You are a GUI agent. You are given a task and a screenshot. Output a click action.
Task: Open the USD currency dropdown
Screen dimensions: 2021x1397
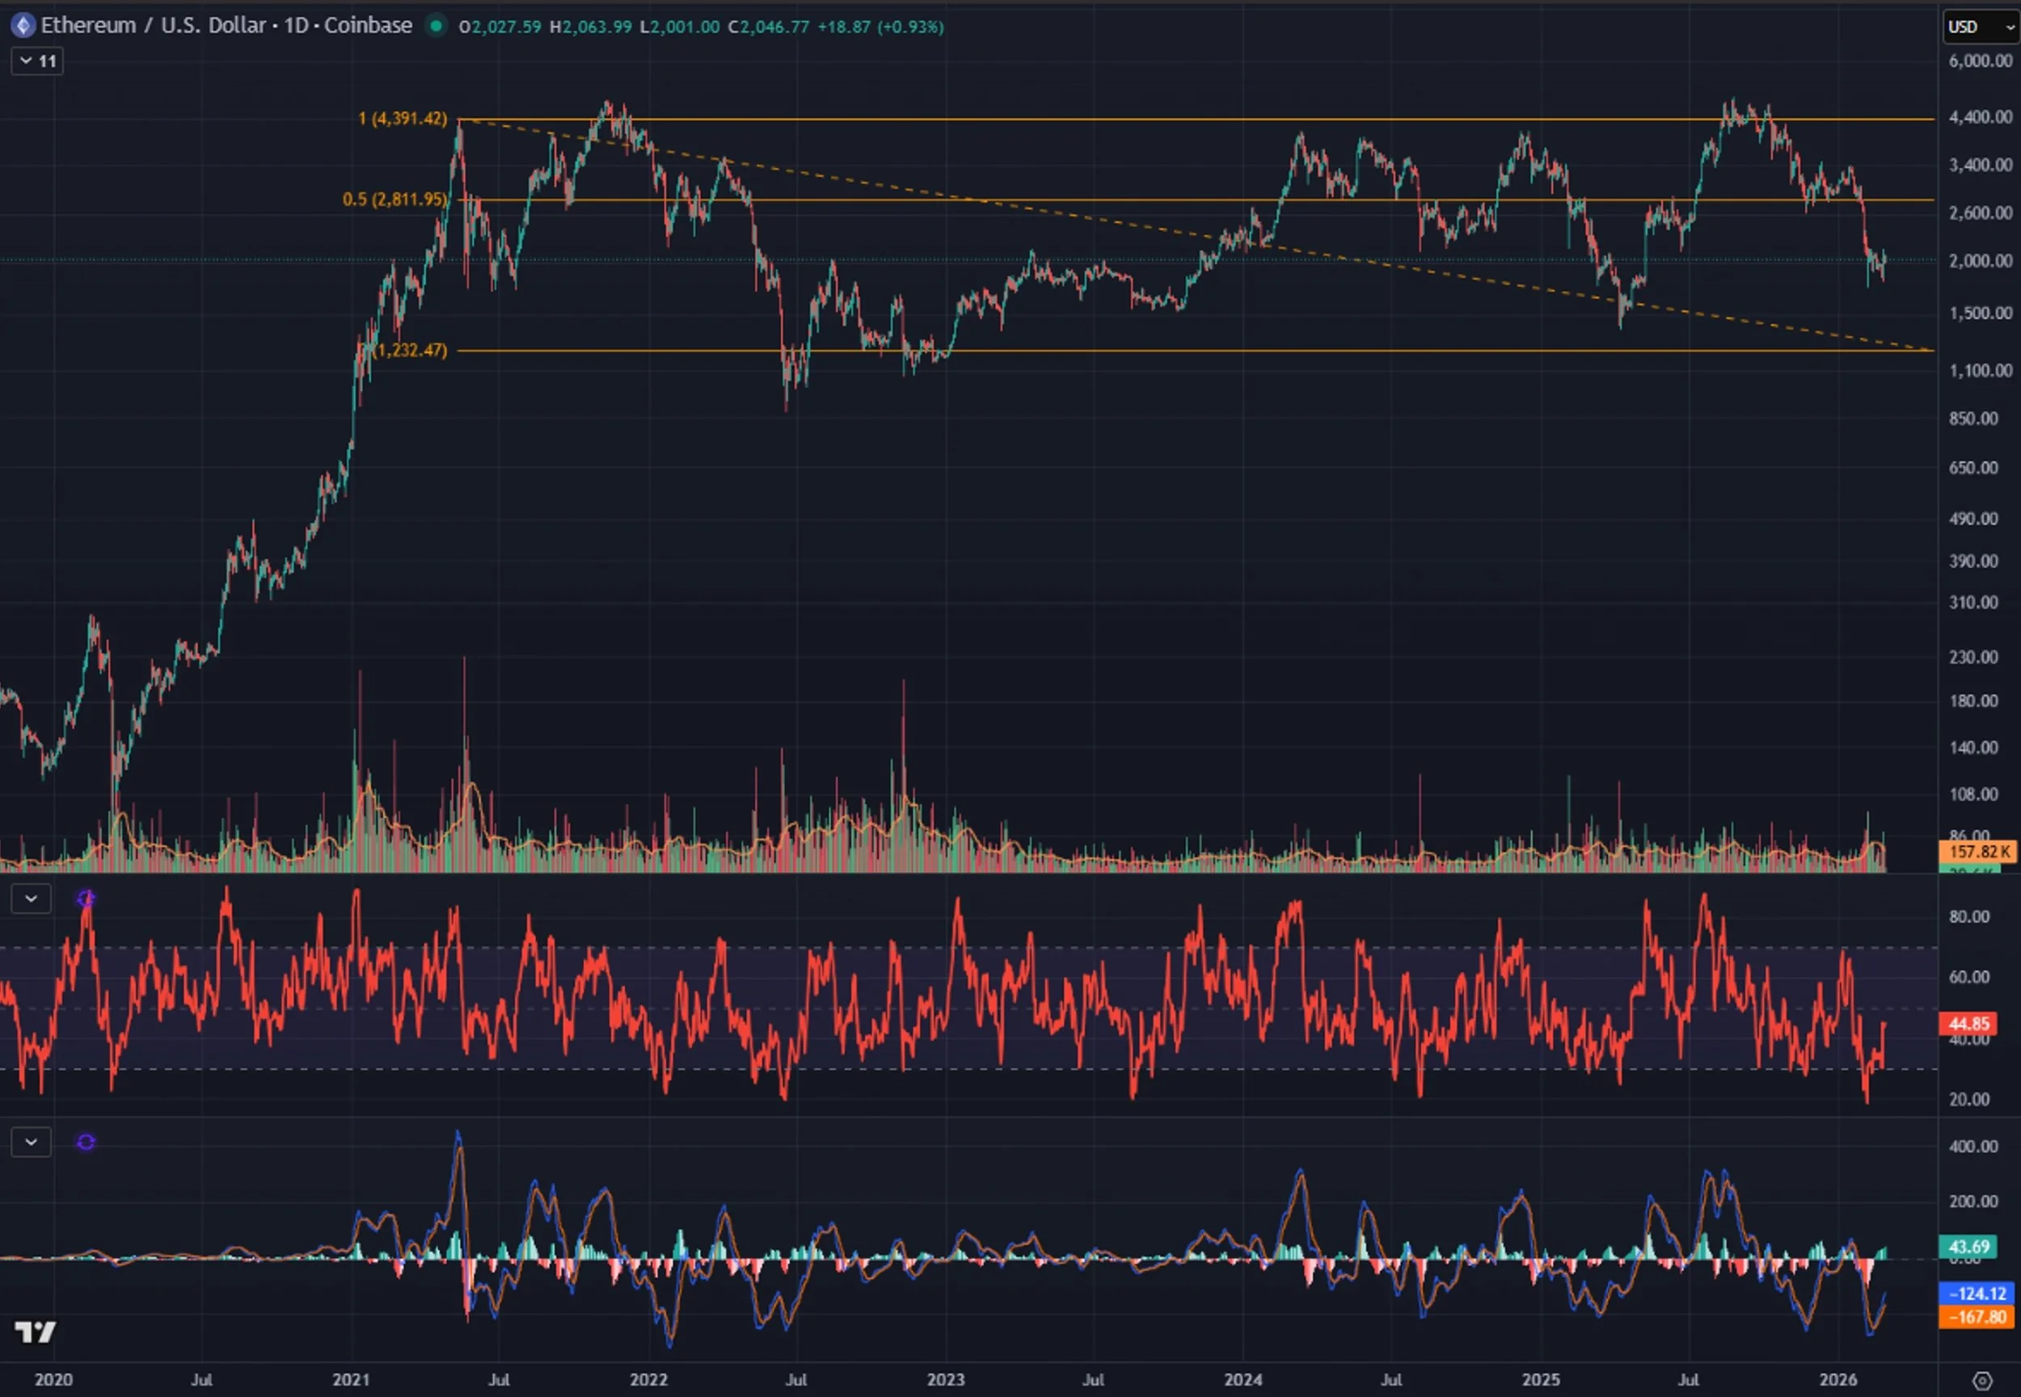tap(1981, 26)
